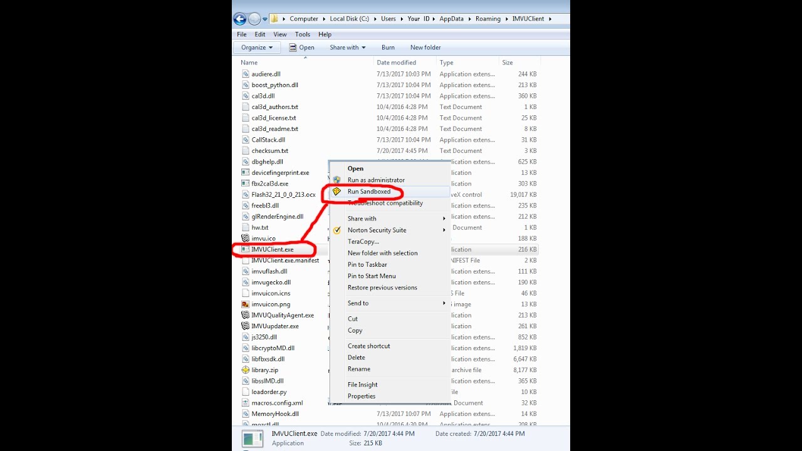Image resolution: width=802 pixels, height=451 pixels.
Task: Open the Tools menu
Action: 303,34
